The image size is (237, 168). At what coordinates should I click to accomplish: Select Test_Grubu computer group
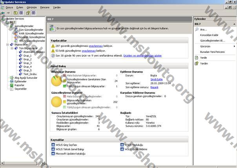coord(30,74)
